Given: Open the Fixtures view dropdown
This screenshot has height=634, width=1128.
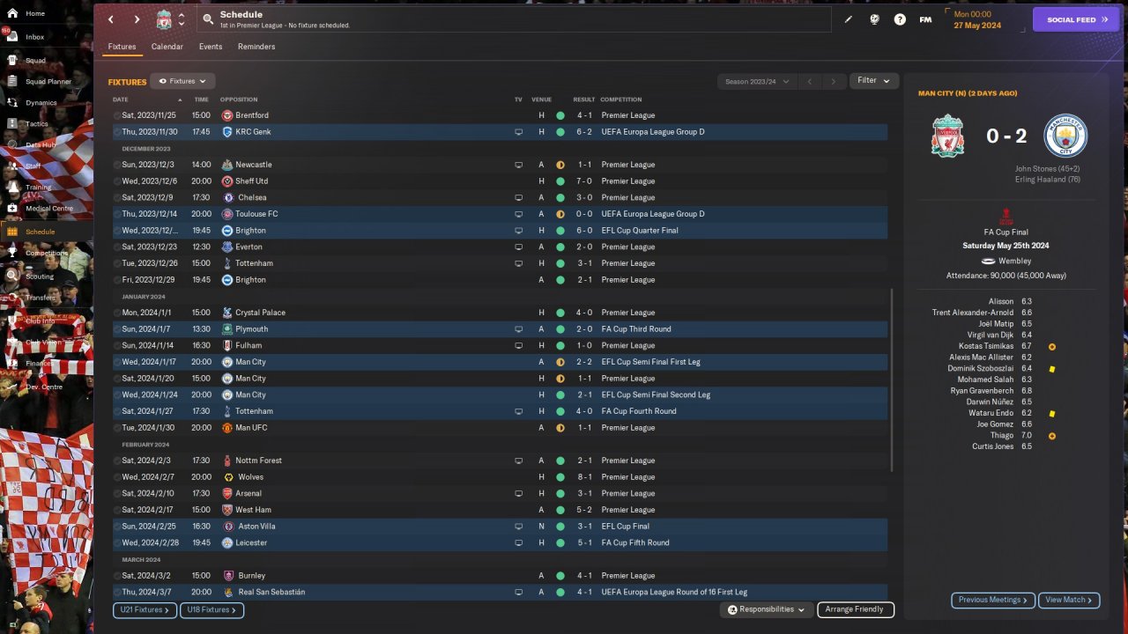Looking at the screenshot, I should (x=182, y=81).
